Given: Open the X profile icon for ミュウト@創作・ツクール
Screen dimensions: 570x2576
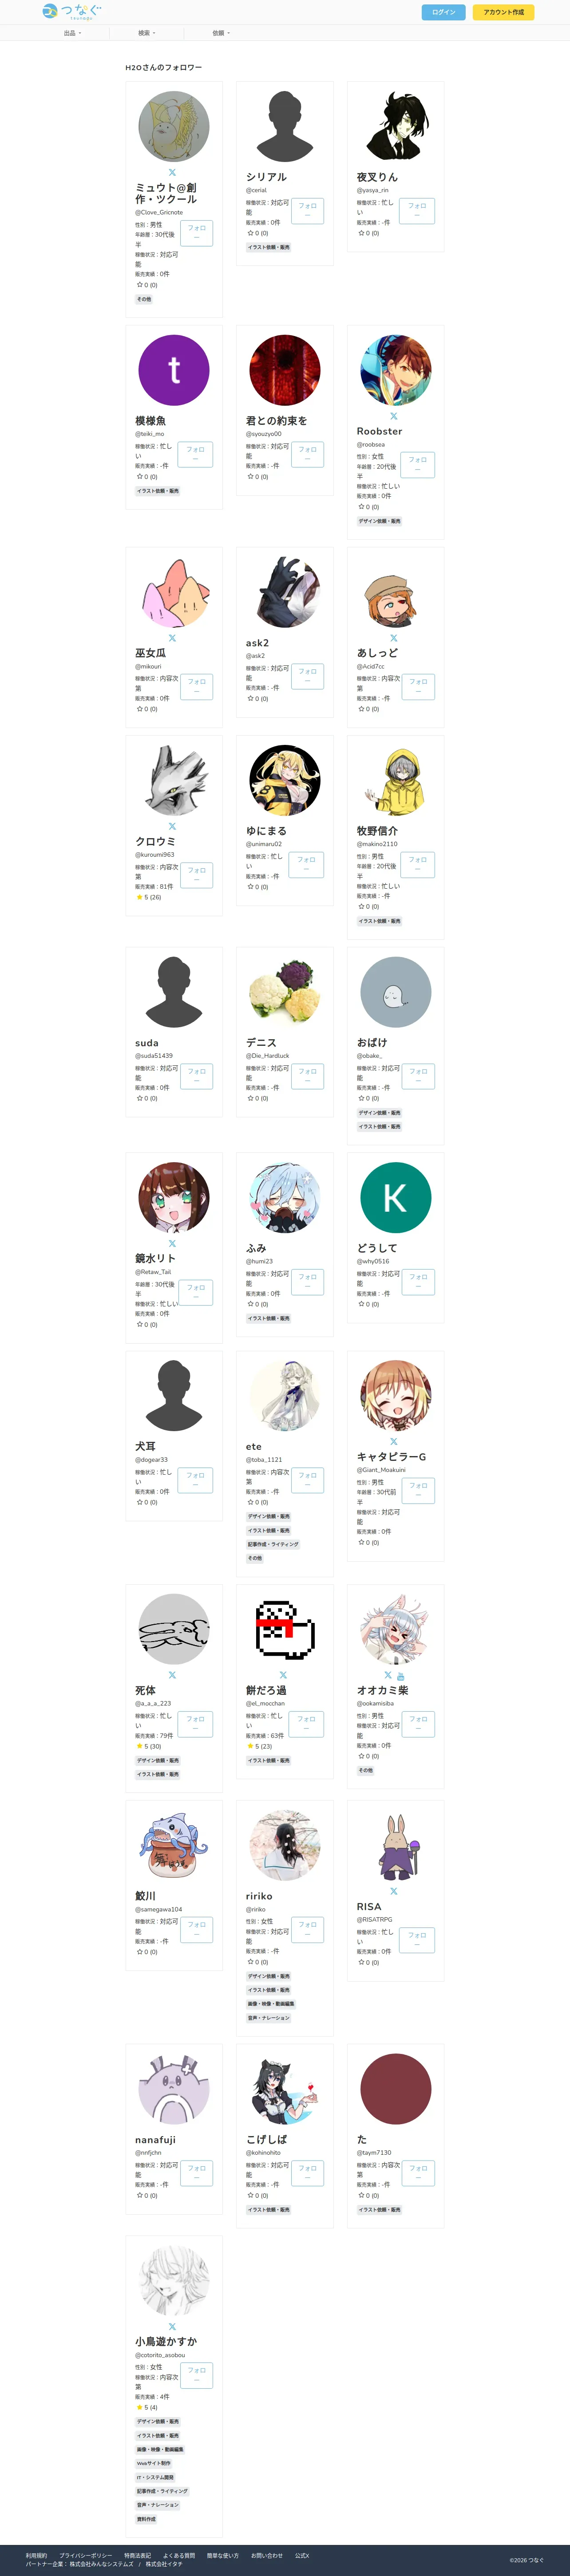Looking at the screenshot, I should (x=172, y=172).
